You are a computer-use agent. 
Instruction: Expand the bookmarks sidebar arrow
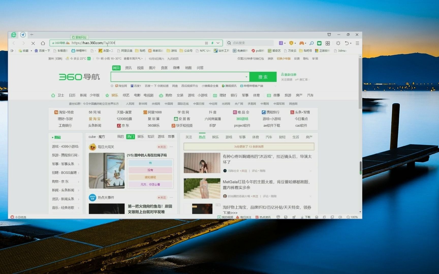[12, 50]
